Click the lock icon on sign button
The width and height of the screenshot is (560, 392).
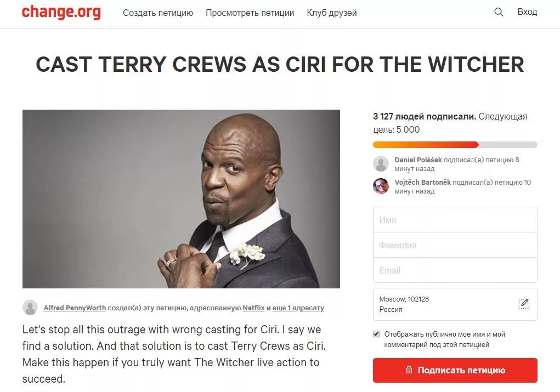(409, 370)
